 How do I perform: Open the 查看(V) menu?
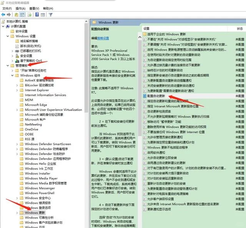pos(34,8)
